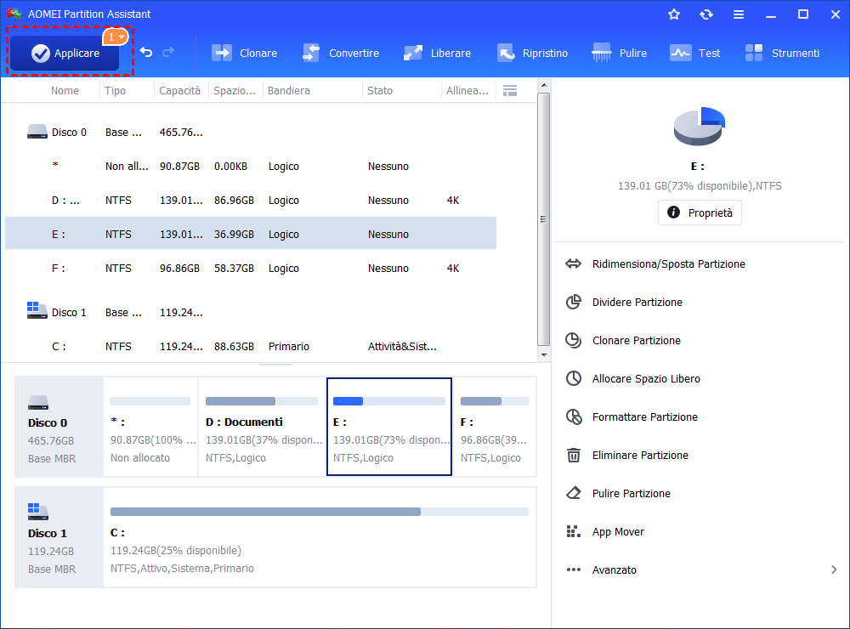The height and width of the screenshot is (629, 850).
Task: Apply pending operations with Applicare
Action: [x=65, y=54]
